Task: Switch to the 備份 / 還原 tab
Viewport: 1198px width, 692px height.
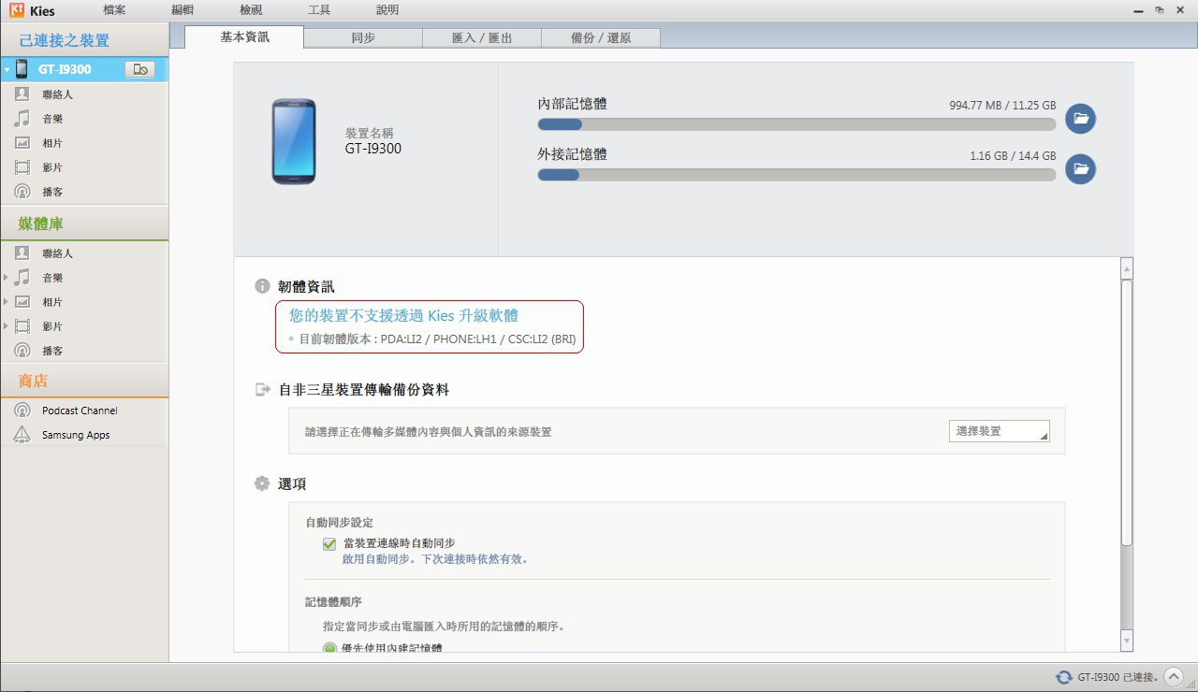Action: click(x=601, y=38)
